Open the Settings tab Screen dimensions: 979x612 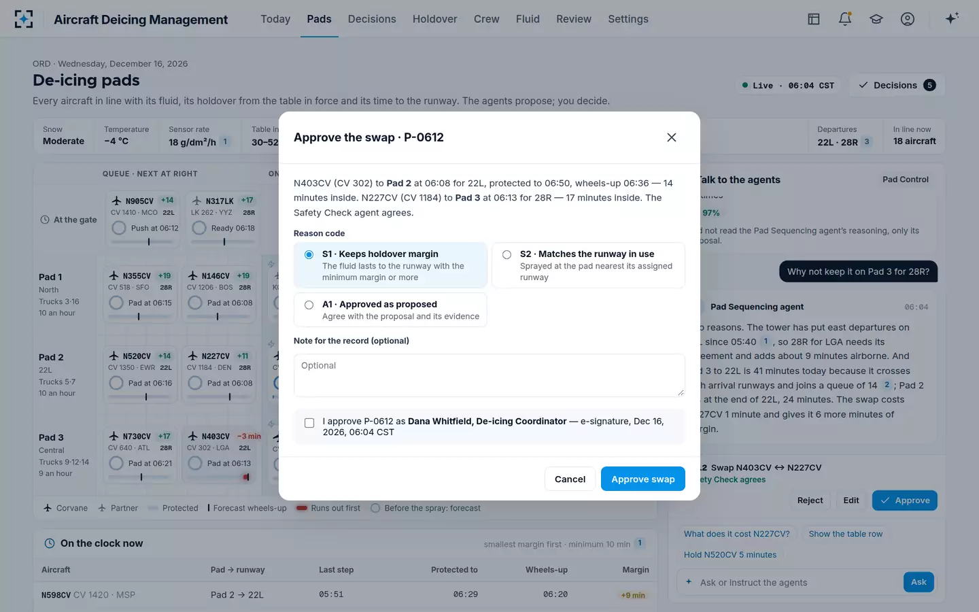click(x=628, y=19)
